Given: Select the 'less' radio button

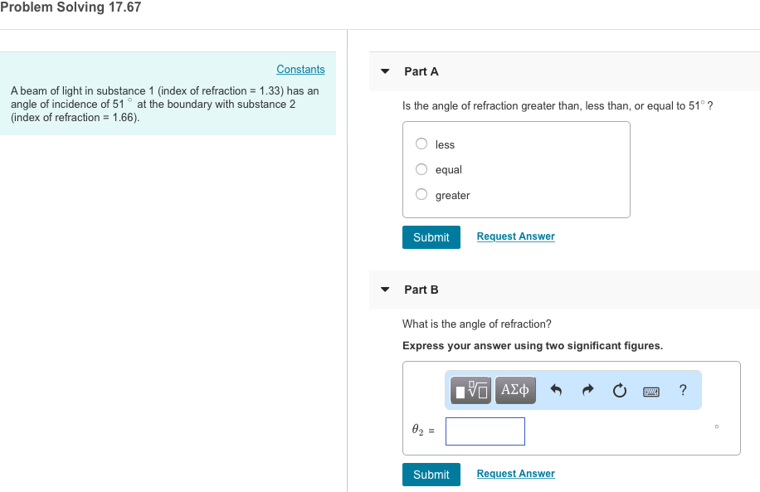Looking at the screenshot, I should click(x=421, y=144).
